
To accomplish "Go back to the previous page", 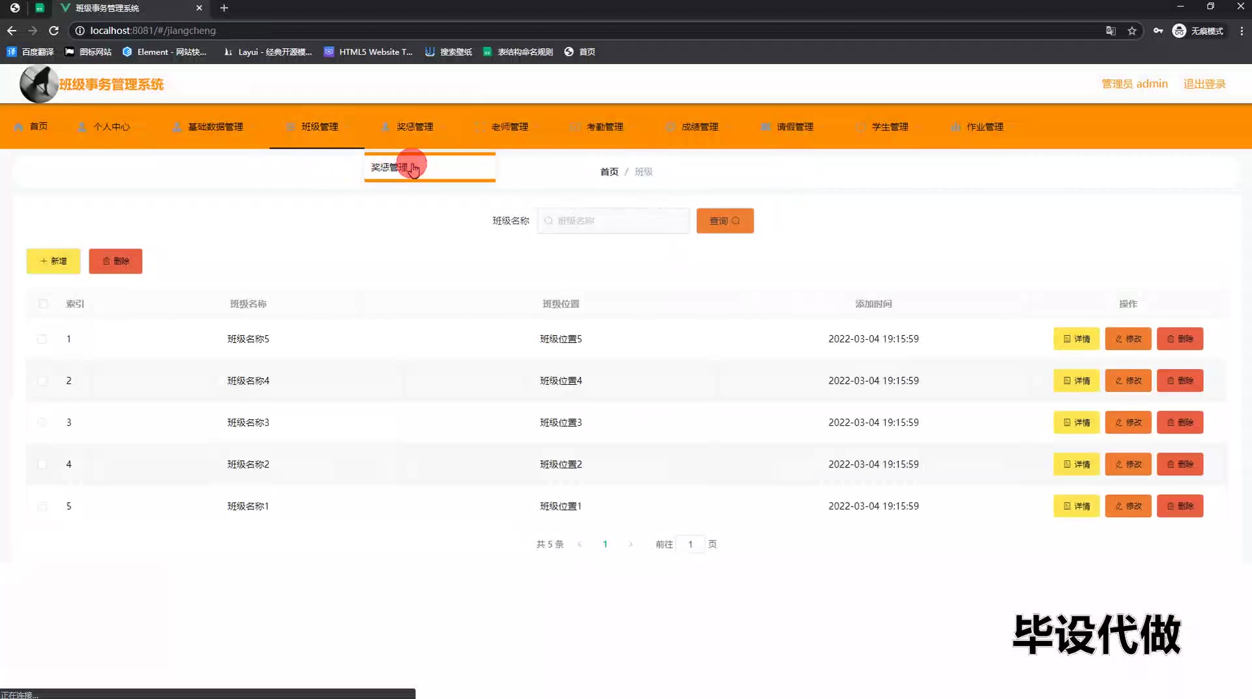I will click(x=12, y=31).
